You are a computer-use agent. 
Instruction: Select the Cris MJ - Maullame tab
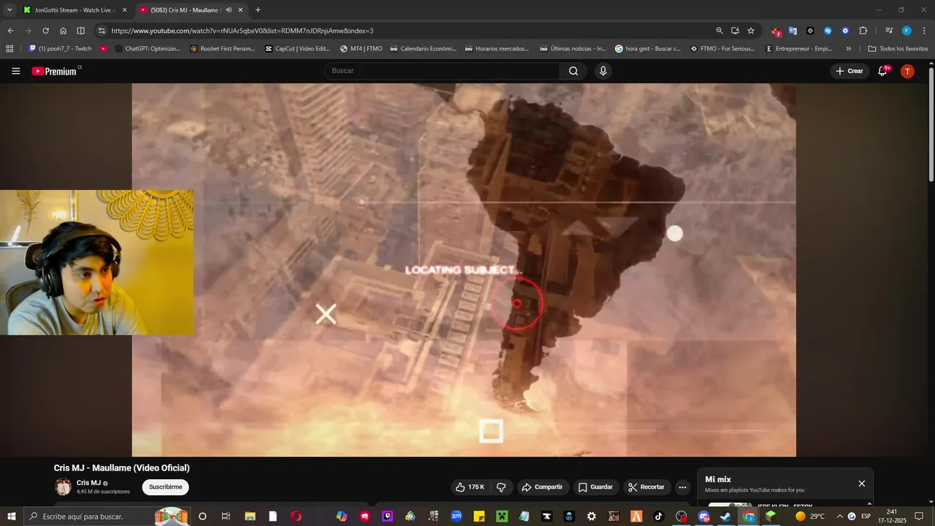[x=191, y=9]
